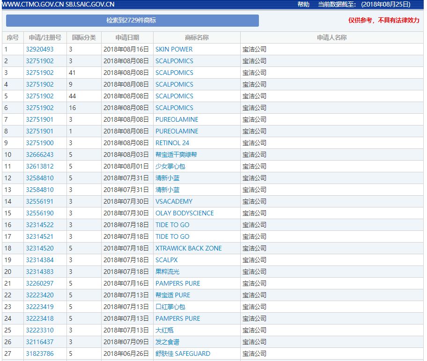Open the 果粹流光 trademark

pyautogui.click(x=167, y=272)
